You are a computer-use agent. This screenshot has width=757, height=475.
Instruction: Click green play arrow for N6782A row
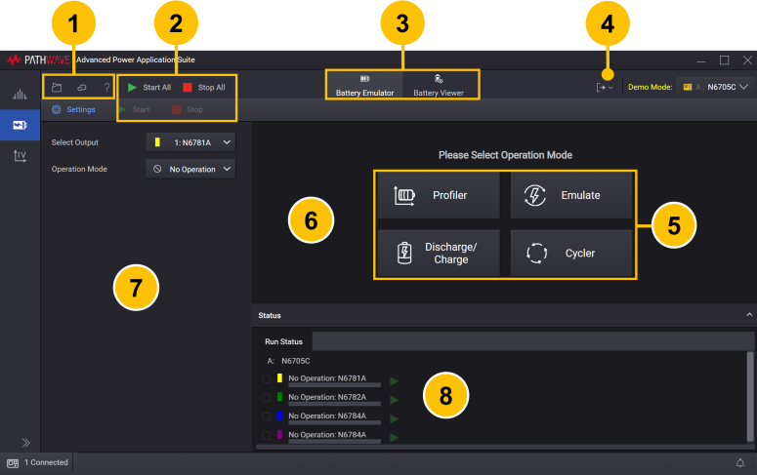[394, 400]
